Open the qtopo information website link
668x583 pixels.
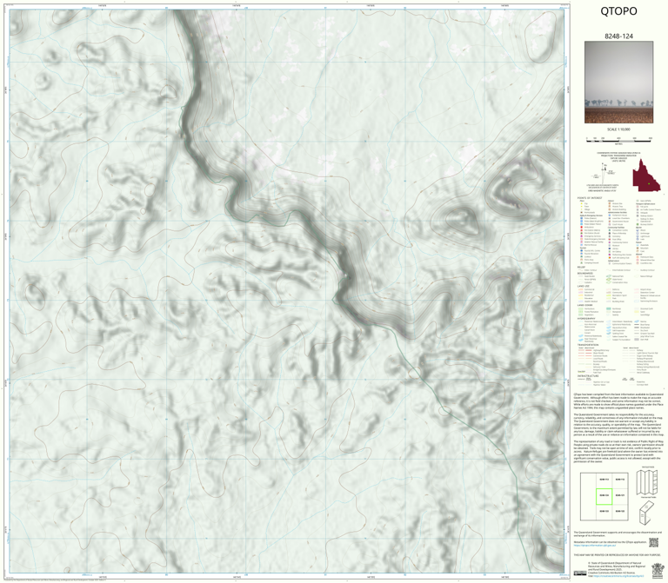[596, 545]
